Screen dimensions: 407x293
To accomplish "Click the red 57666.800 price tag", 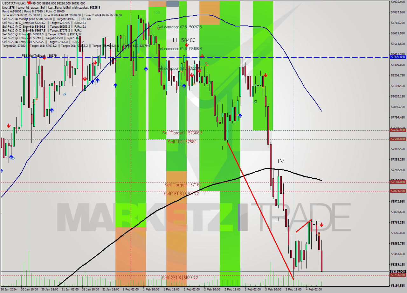I will pos(398,130).
